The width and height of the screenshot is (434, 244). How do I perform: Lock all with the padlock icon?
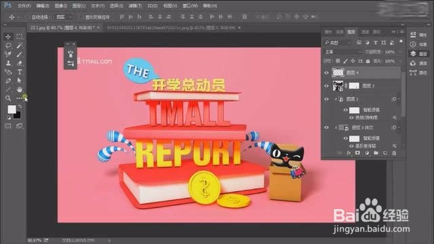tap(368, 61)
